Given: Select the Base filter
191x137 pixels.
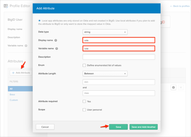Looking at the screenshot, I should pyautogui.click(x=12, y=95).
